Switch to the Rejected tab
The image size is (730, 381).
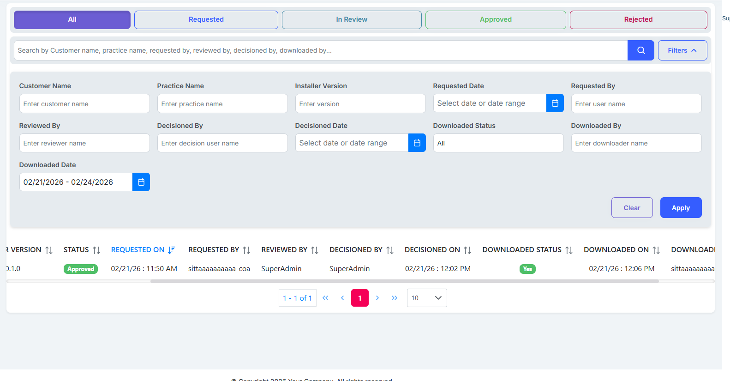click(638, 20)
